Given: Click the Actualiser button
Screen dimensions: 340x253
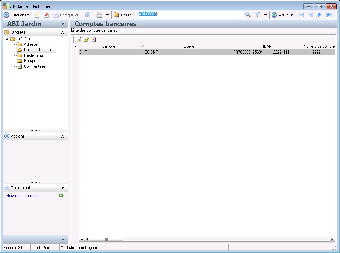Looking at the screenshot, I should coord(283,15).
